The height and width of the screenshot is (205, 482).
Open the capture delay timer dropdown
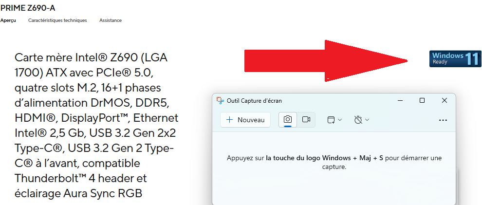click(361, 120)
